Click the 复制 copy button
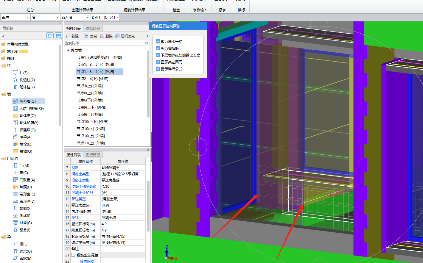This screenshot has width=423, height=263. pos(91,36)
